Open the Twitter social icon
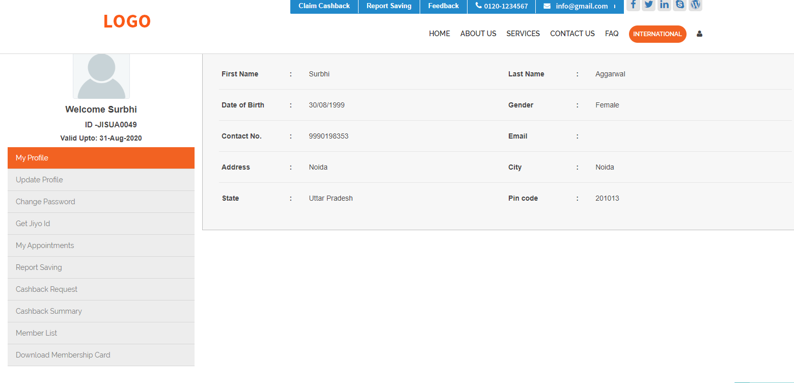The width and height of the screenshot is (794, 383). point(648,5)
